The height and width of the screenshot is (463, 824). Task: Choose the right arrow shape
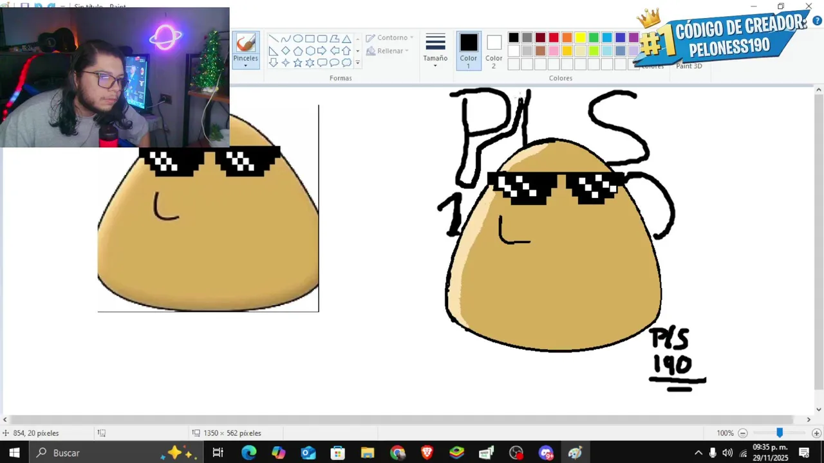[322, 51]
